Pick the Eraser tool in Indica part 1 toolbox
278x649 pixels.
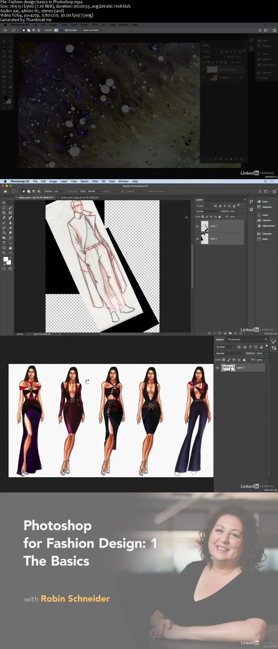point(10,228)
